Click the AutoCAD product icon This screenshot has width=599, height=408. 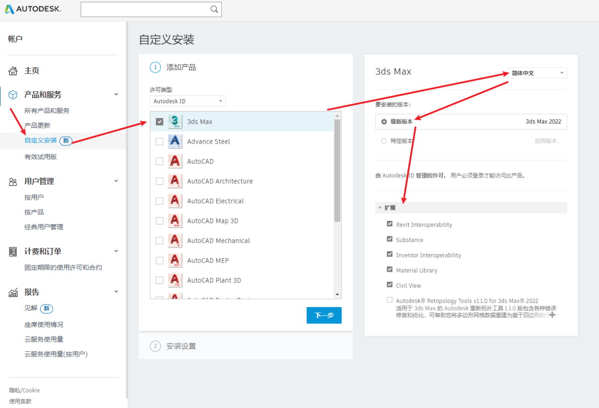175,161
